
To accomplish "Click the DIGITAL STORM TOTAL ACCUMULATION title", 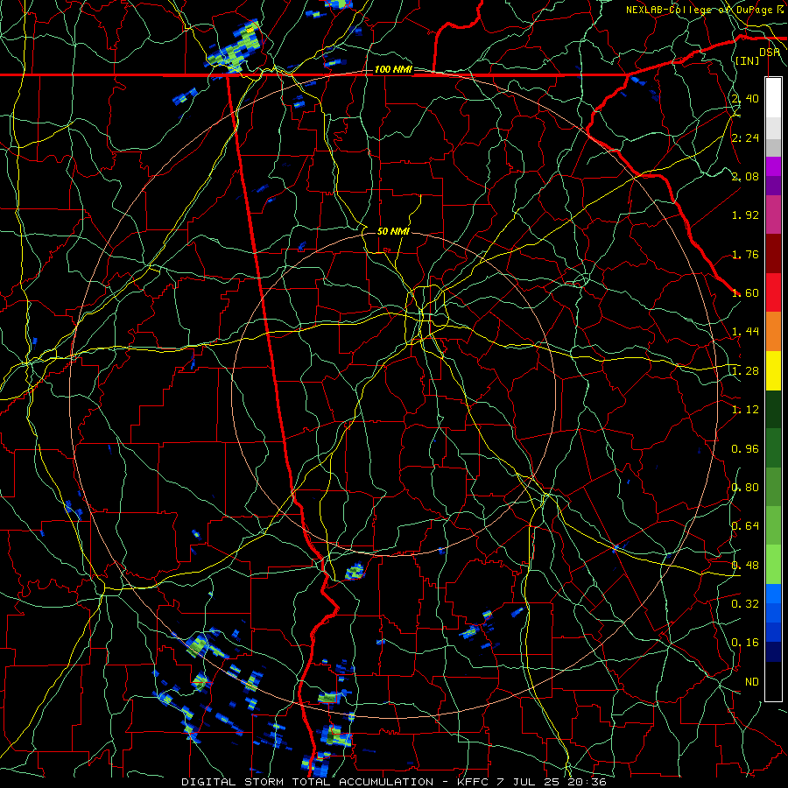I will click(307, 782).
